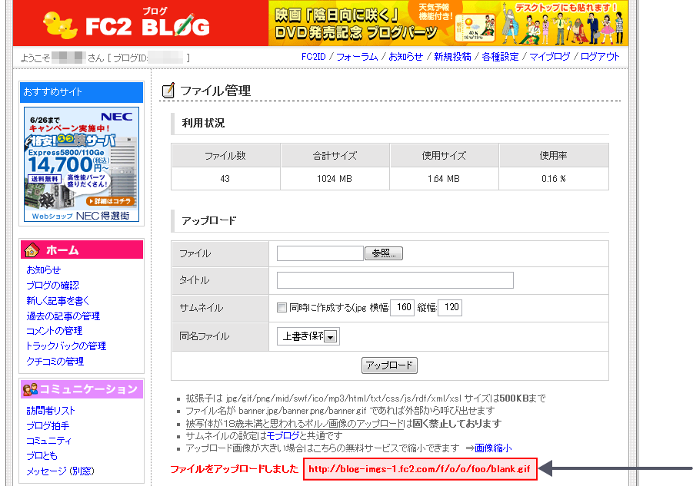Image resolution: width=693 pixels, height=486 pixels.
Task: Click the タイトル text input field
Action: tap(395, 280)
